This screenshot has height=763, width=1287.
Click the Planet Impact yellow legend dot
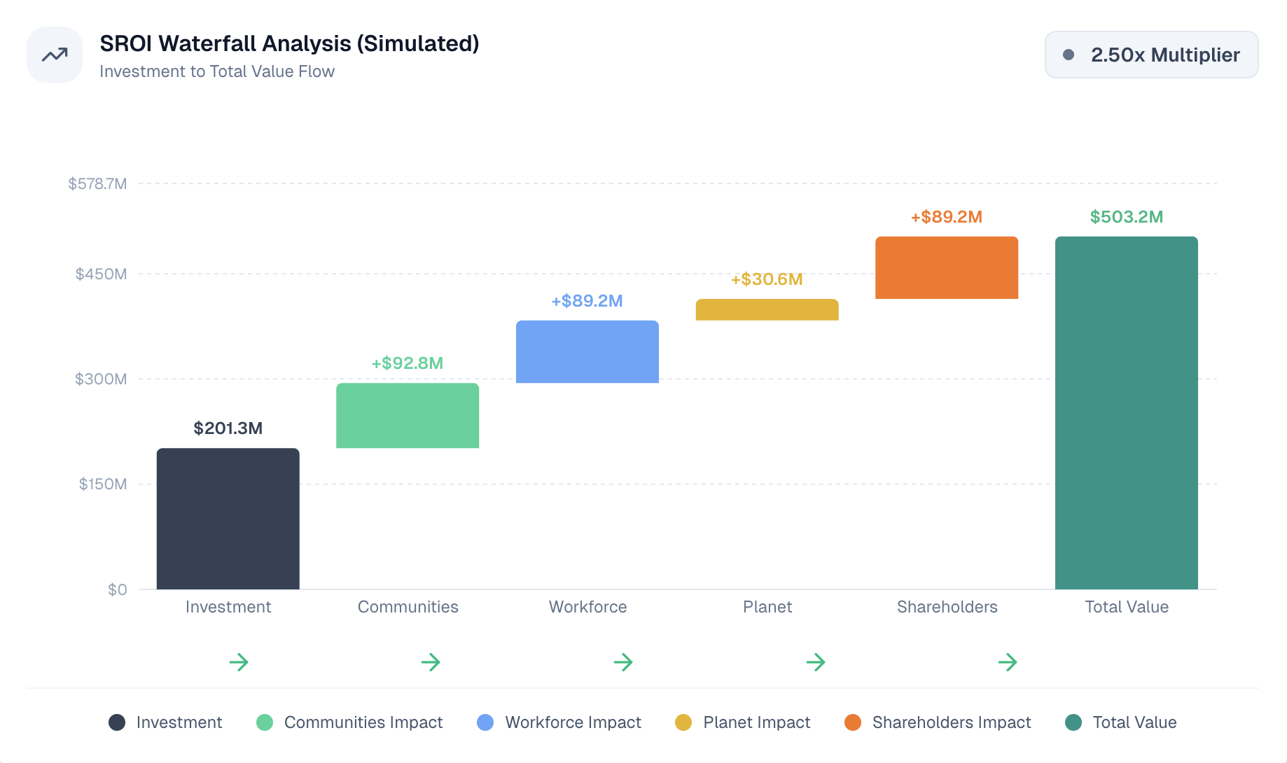coord(683,722)
